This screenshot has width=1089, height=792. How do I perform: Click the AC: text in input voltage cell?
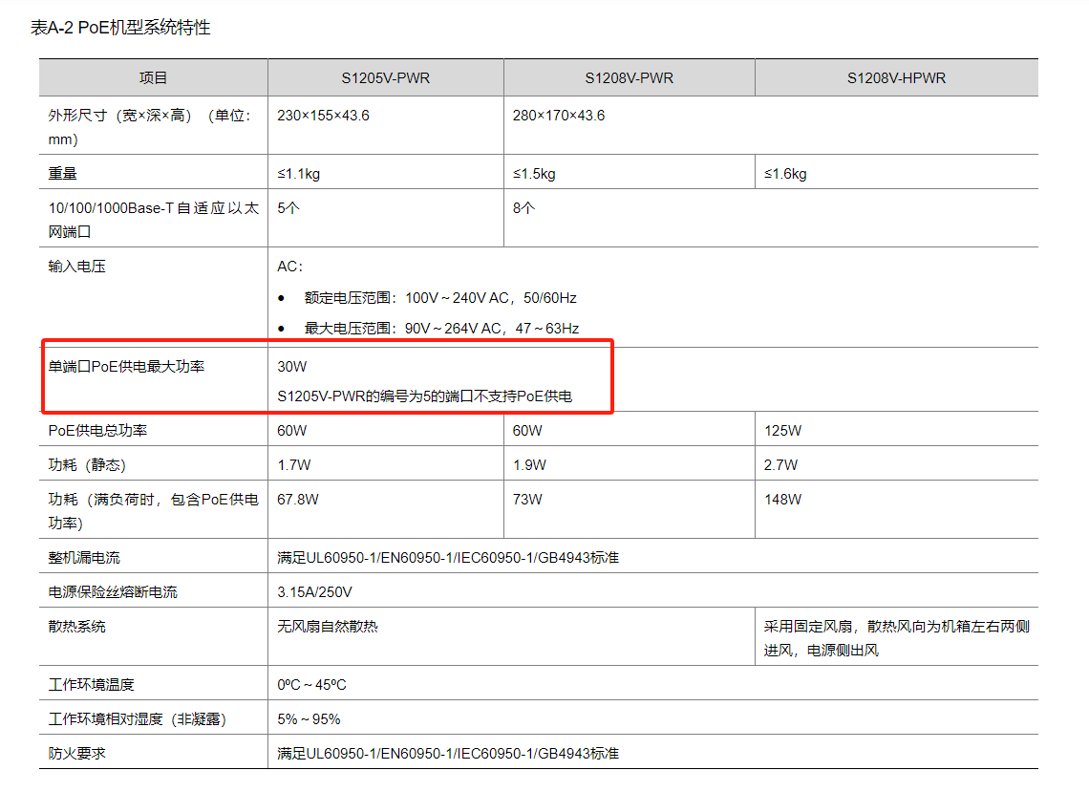pos(289,267)
